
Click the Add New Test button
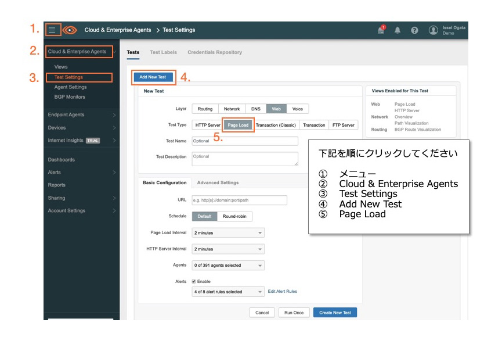(153, 77)
